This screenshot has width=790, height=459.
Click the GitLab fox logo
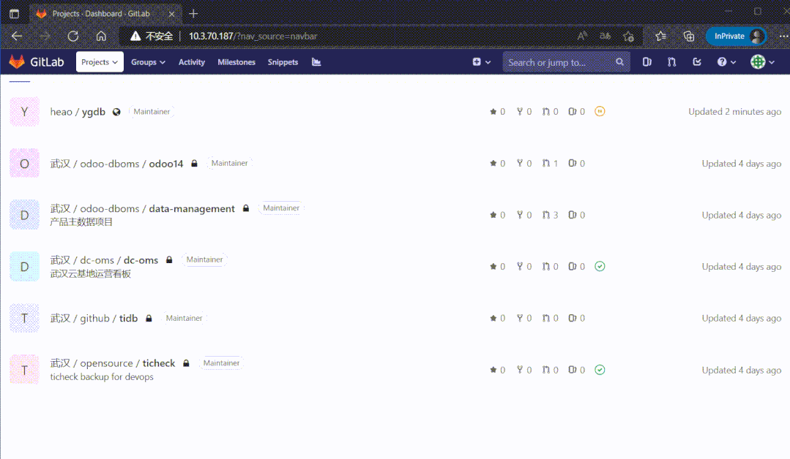(17, 62)
